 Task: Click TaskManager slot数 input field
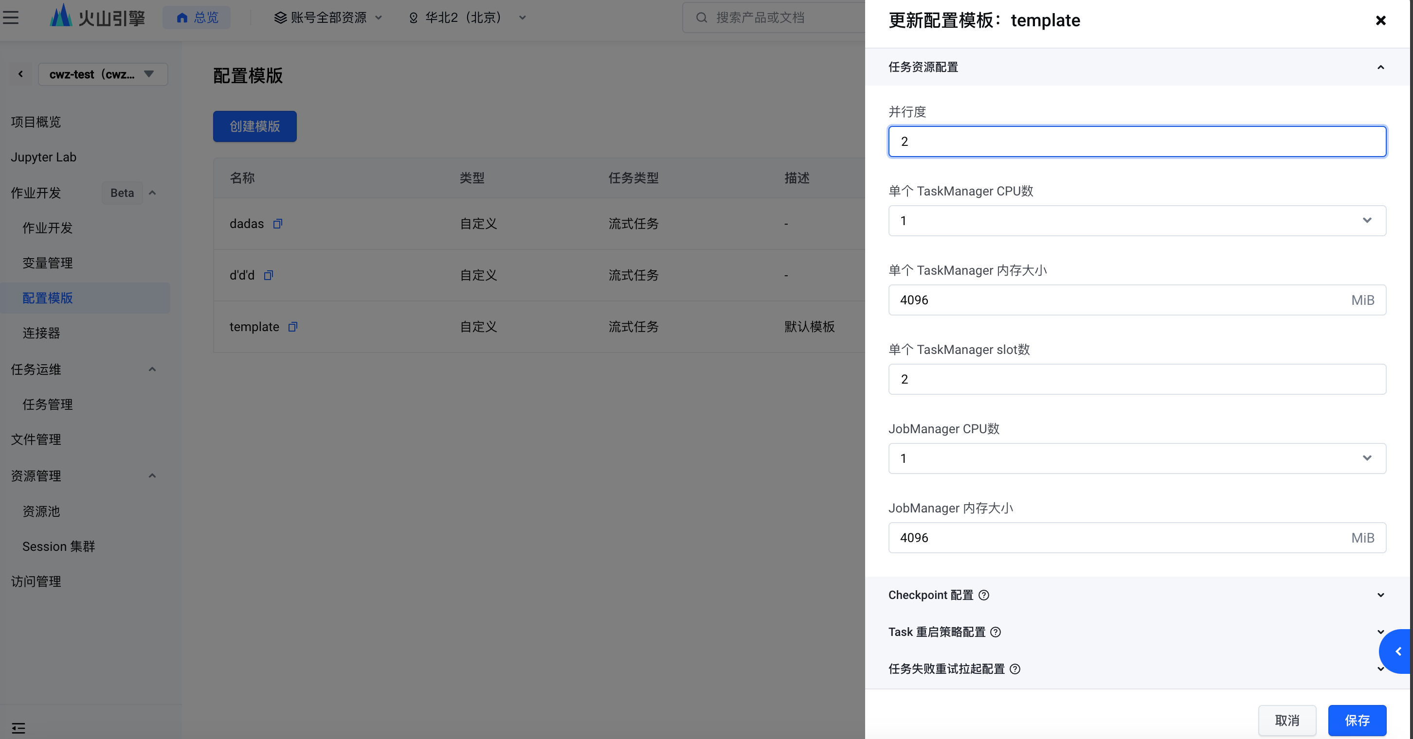(1137, 379)
